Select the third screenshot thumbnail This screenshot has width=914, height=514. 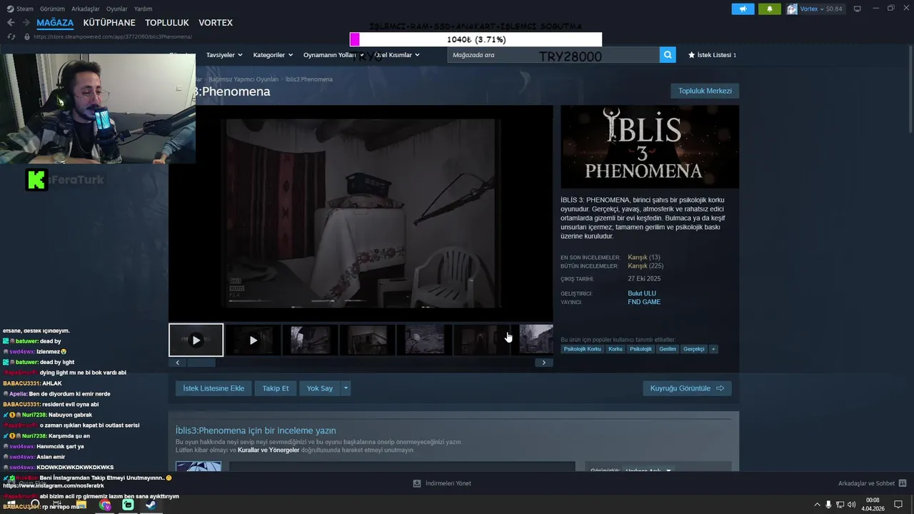pos(310,340)
